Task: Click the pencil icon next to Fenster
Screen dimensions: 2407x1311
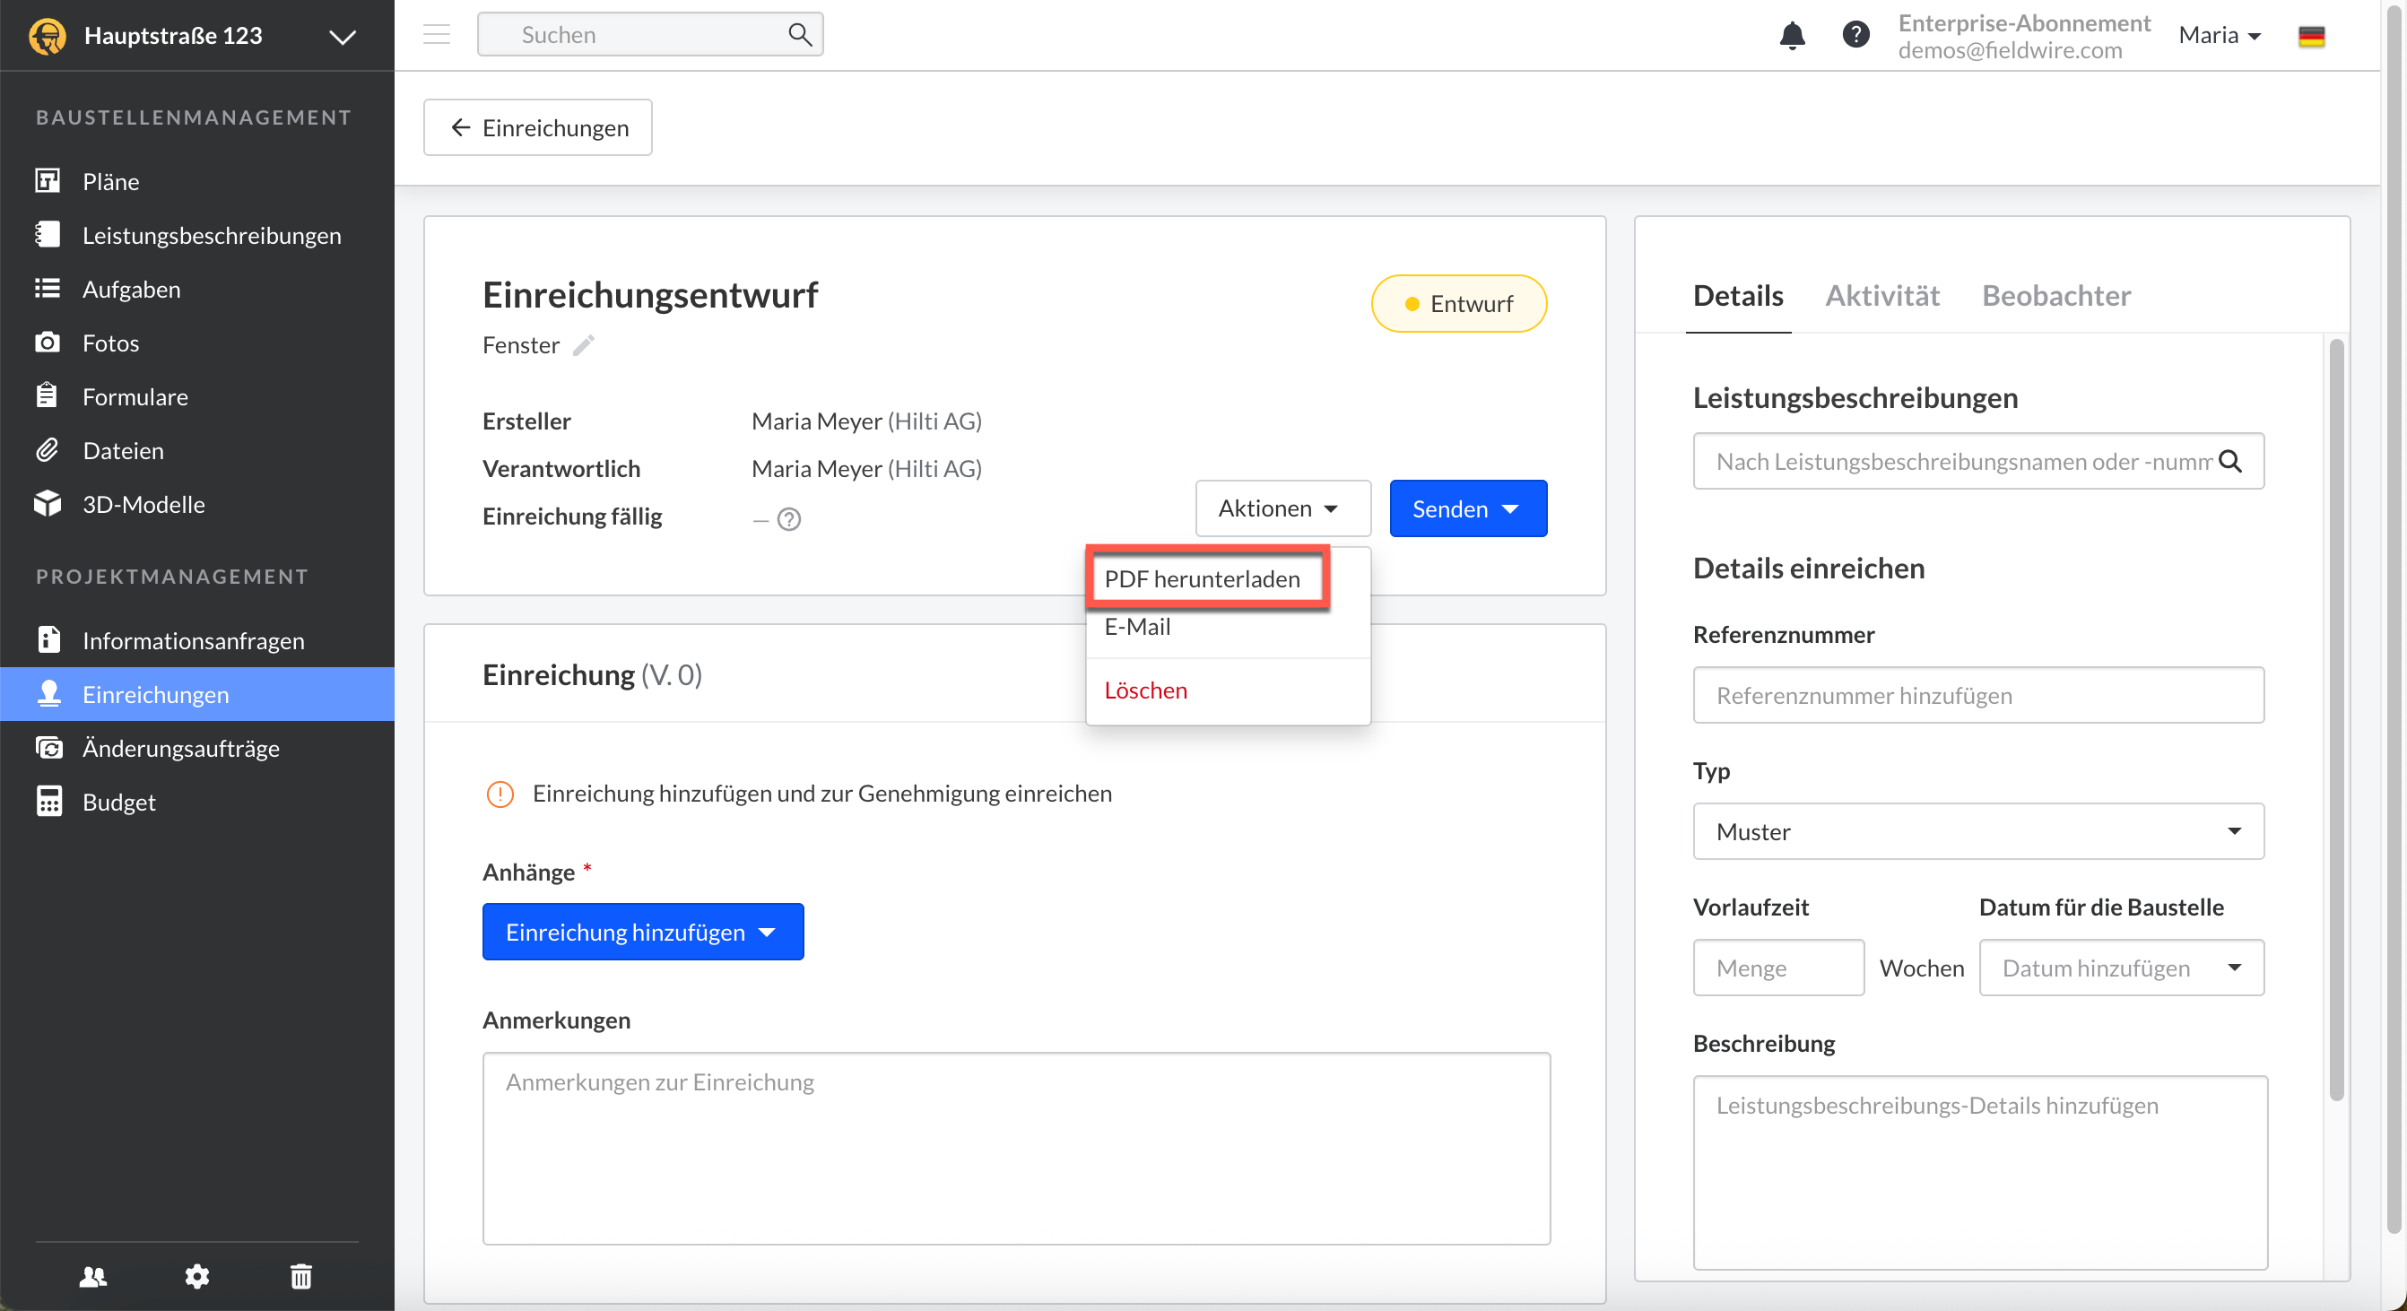Action: [583, 346]
